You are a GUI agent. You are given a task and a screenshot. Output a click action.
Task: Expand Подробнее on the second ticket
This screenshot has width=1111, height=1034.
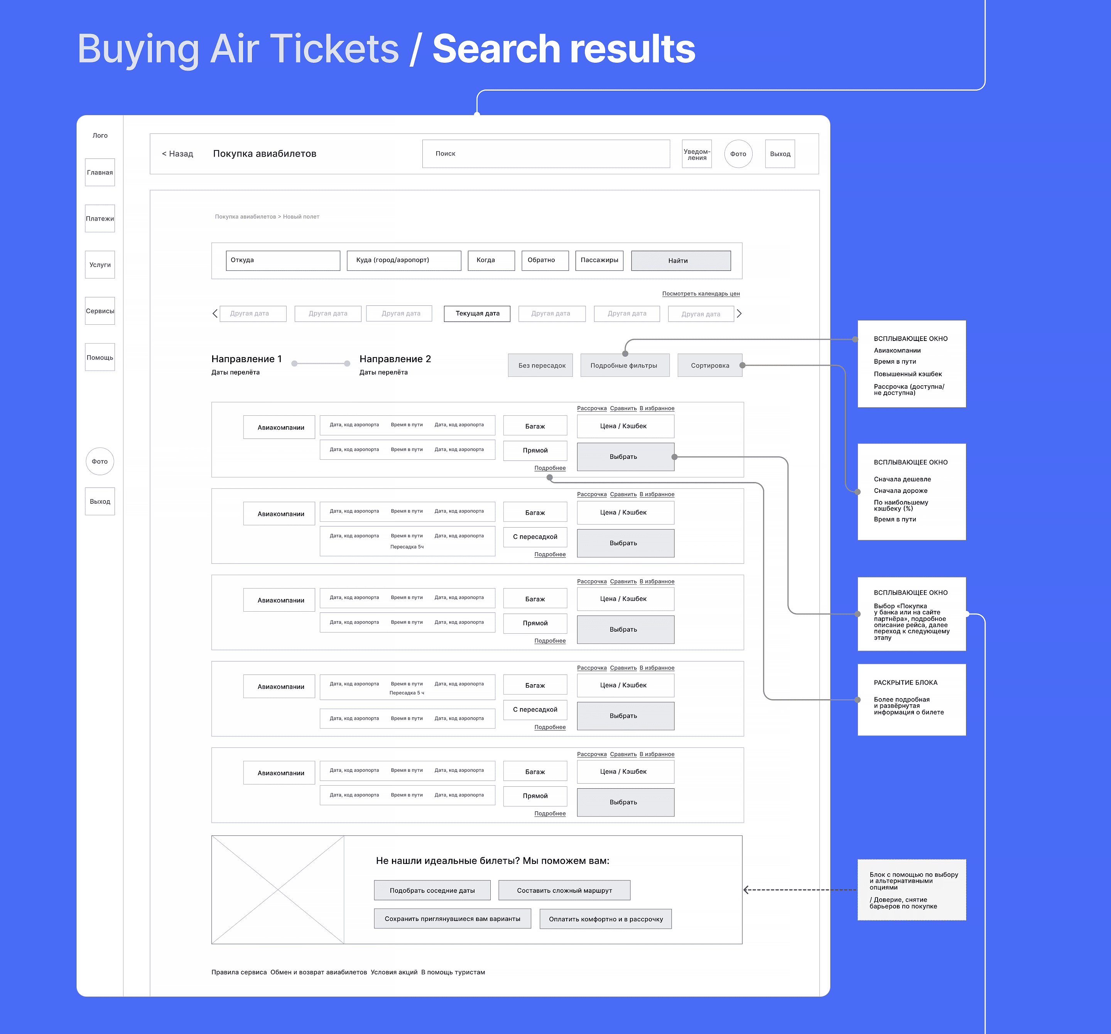coord(550,555)
